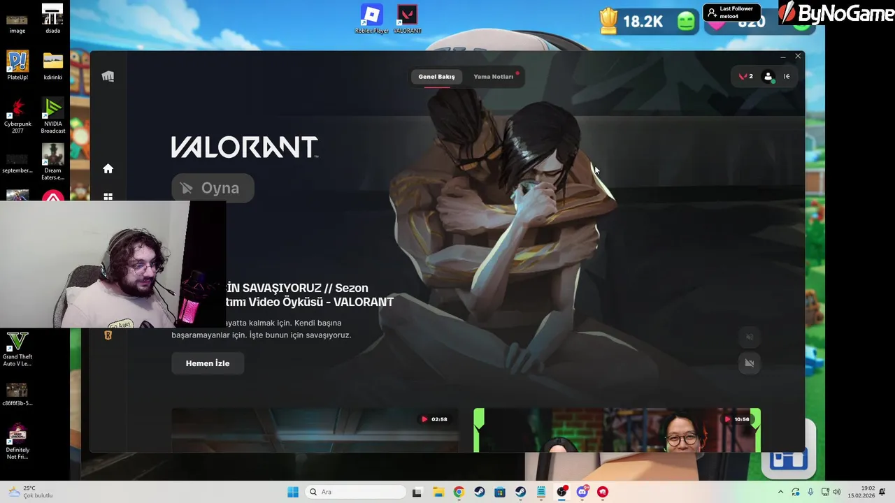
Task: Select the kdirinki folder on desktop
Action: 53,66
